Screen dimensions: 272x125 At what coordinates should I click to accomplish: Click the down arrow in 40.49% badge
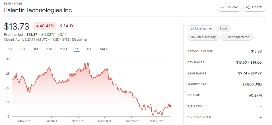(37, 26)
